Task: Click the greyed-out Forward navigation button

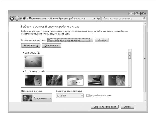Action: pyautogui.click(x=17, y=18)
